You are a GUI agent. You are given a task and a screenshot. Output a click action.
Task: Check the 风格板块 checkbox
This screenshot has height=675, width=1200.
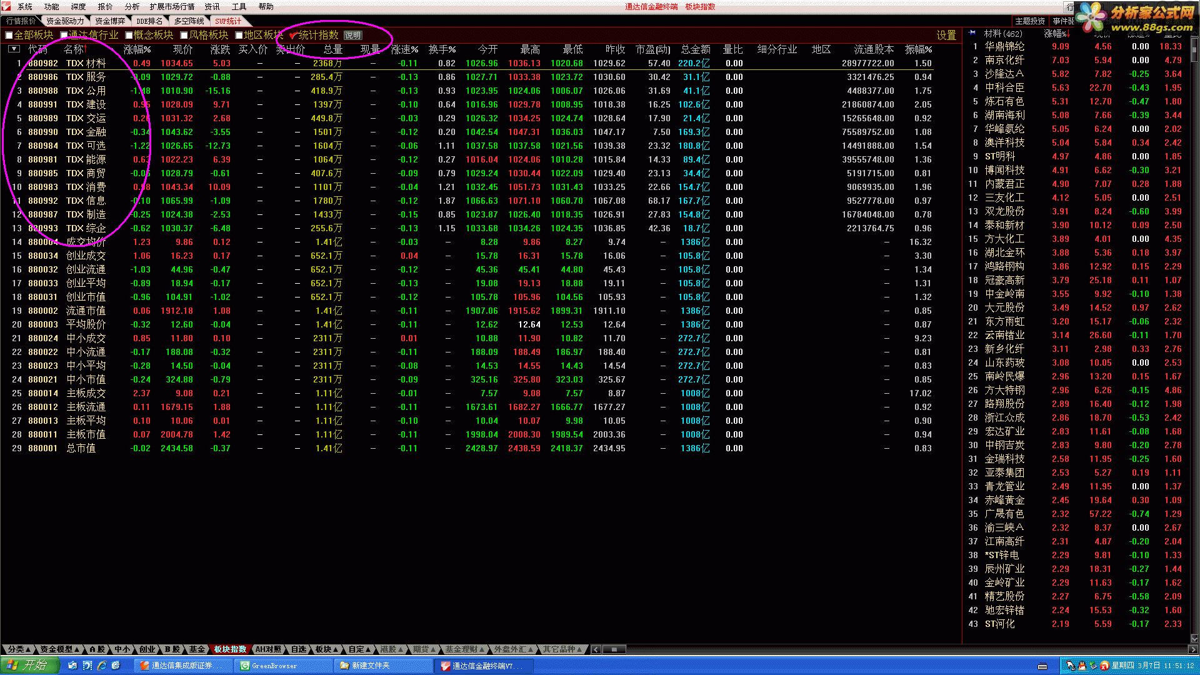(x=184, y=35)
